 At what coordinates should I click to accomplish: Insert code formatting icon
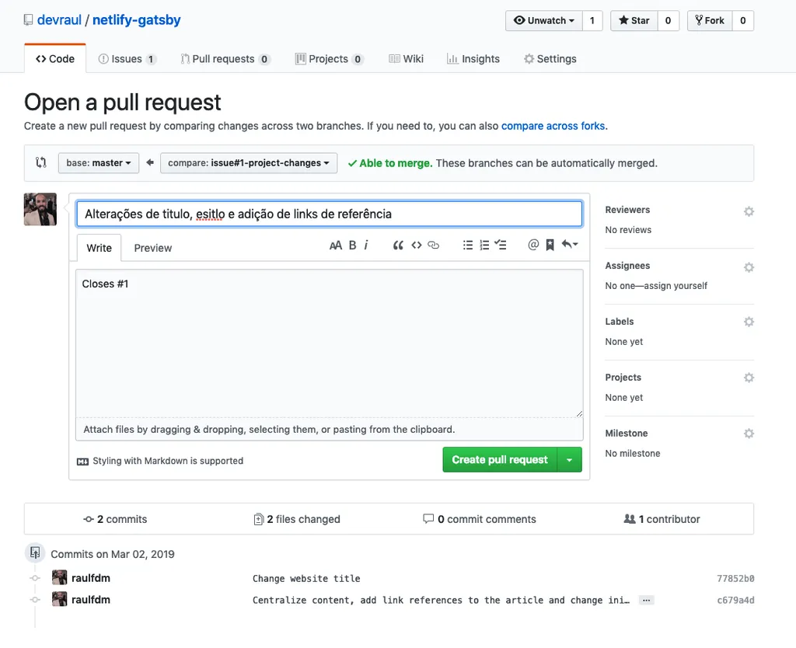point(417,246)
